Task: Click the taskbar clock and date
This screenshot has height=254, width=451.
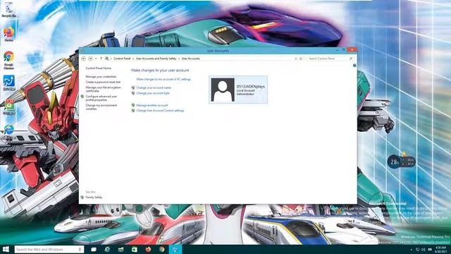Action: (x=440, y=249)
